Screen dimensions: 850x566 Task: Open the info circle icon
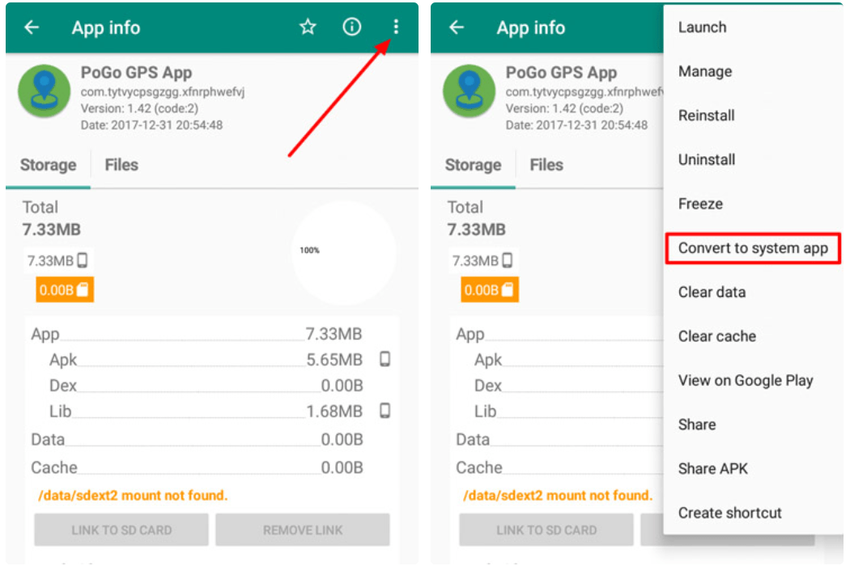pyautogui.click(x=352, y=27)
